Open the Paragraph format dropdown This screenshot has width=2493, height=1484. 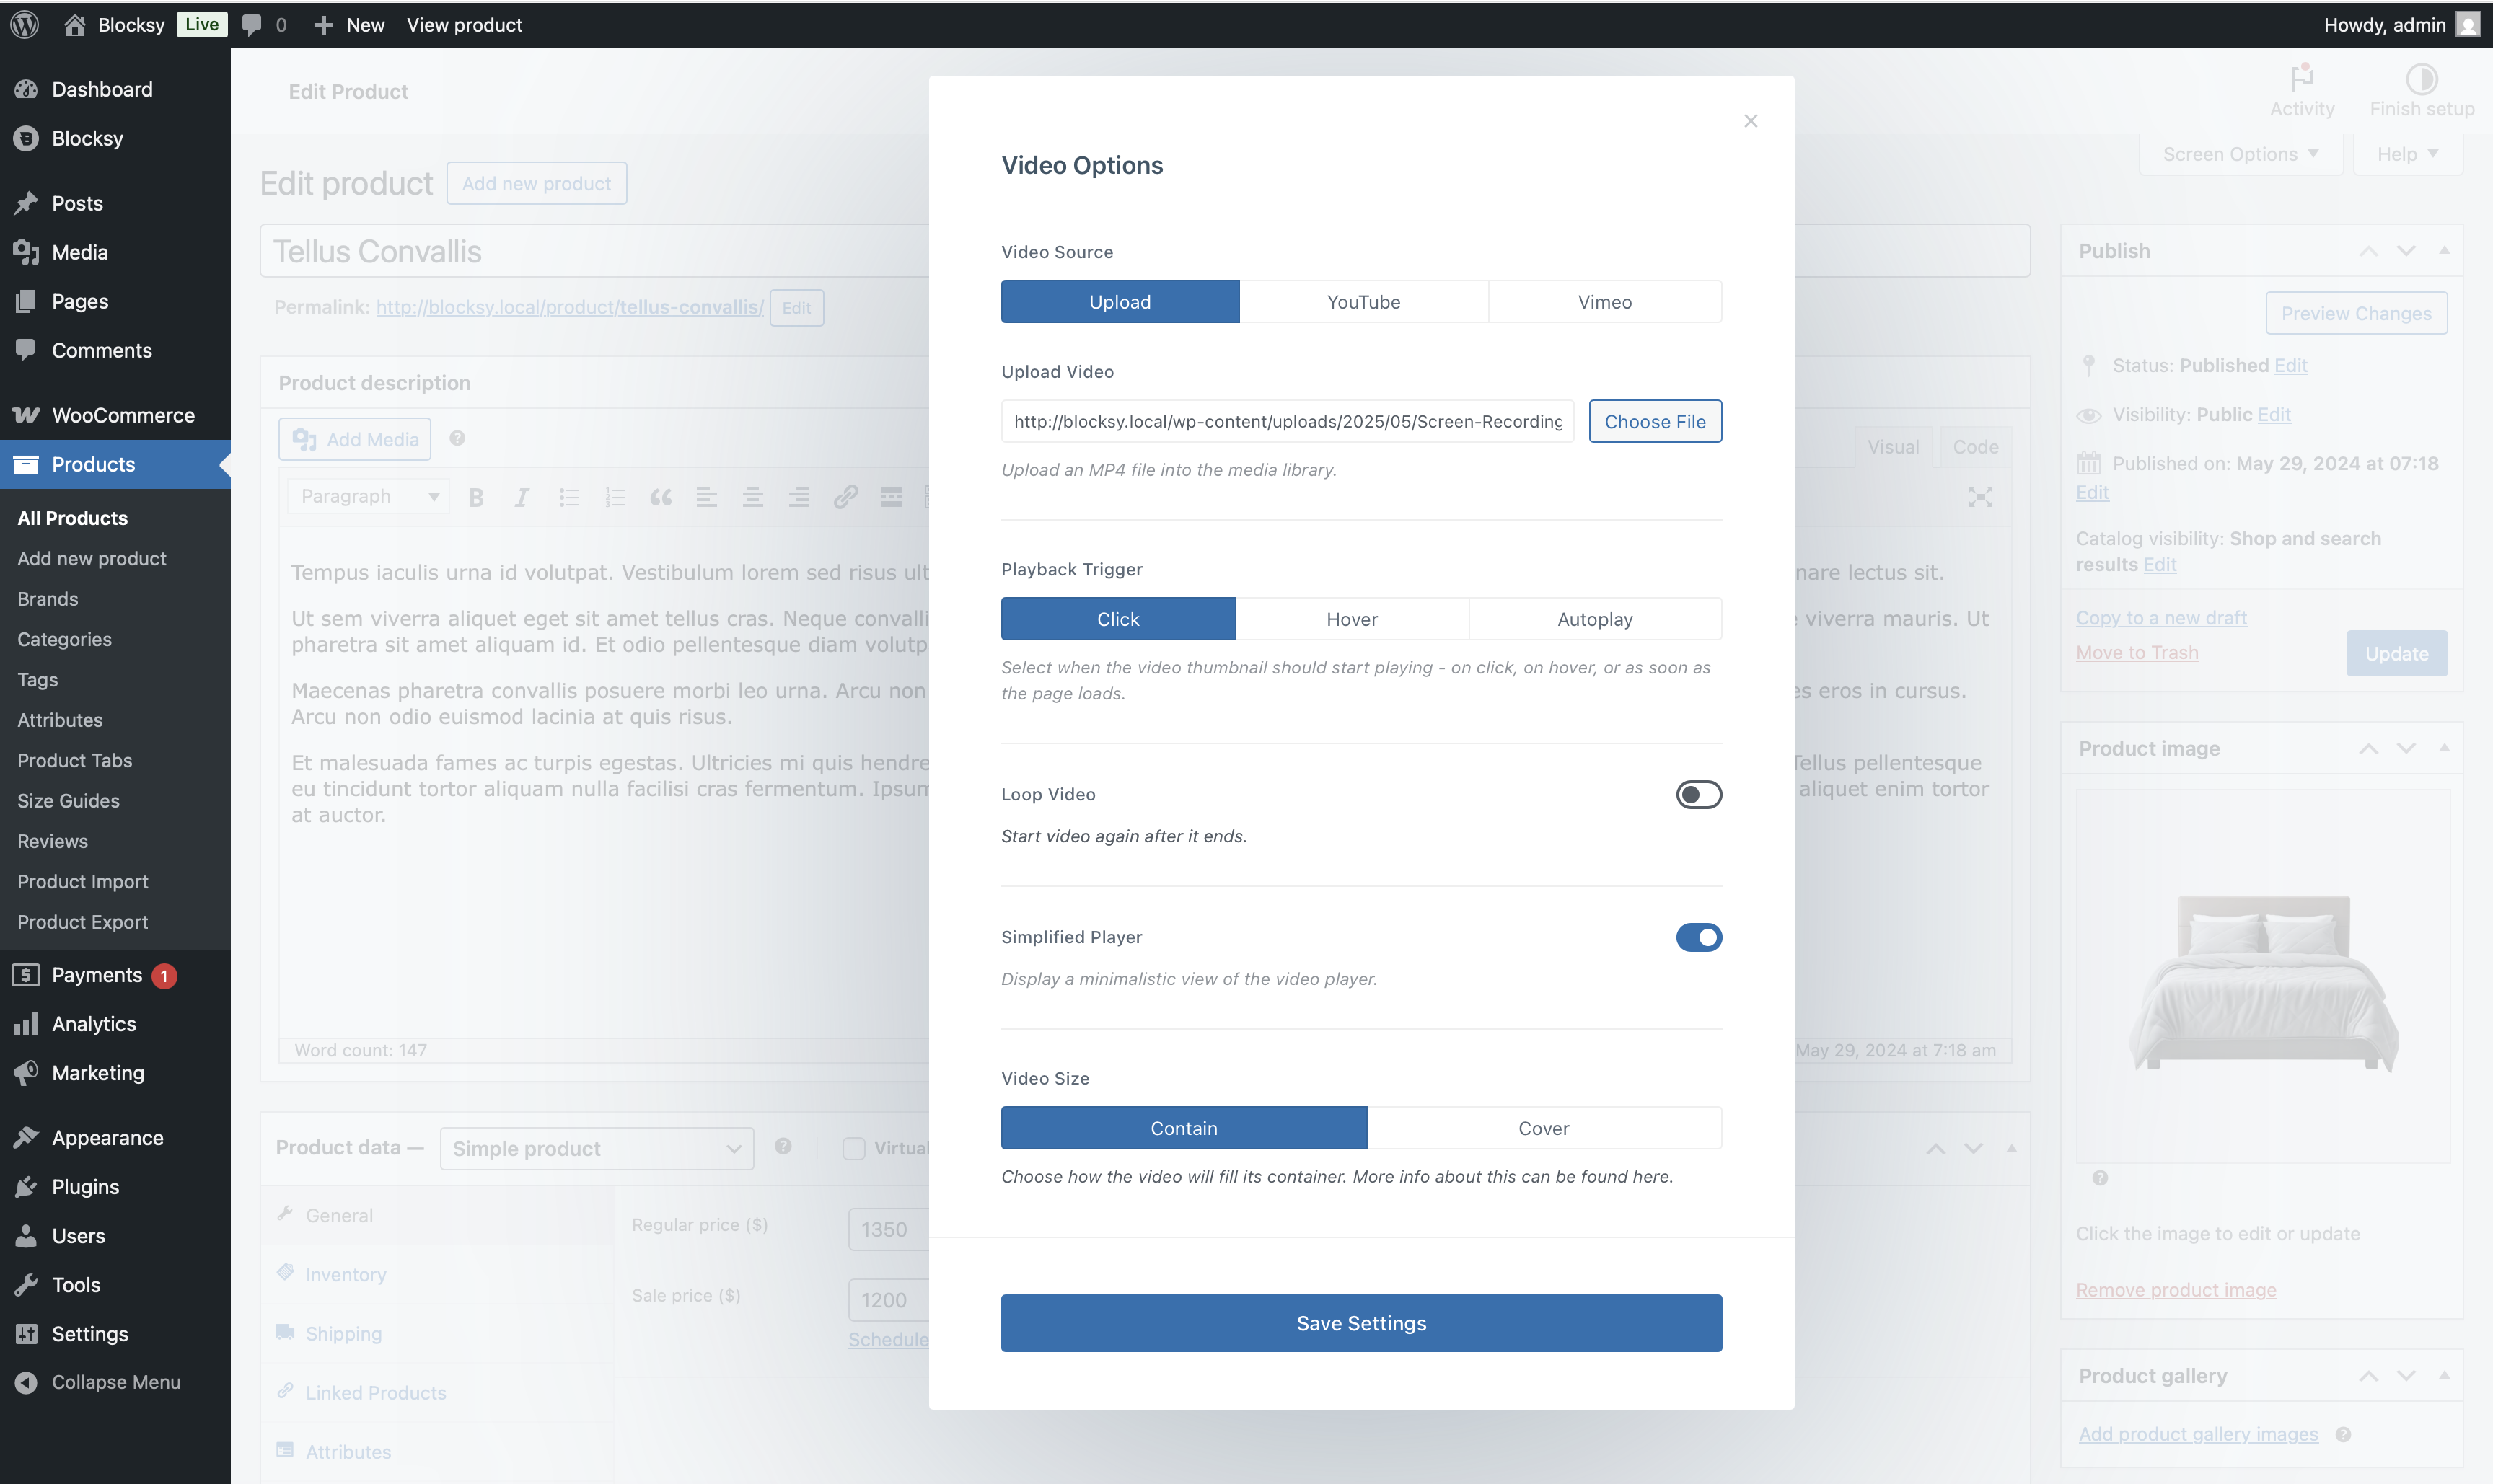[x=368, y=497]
